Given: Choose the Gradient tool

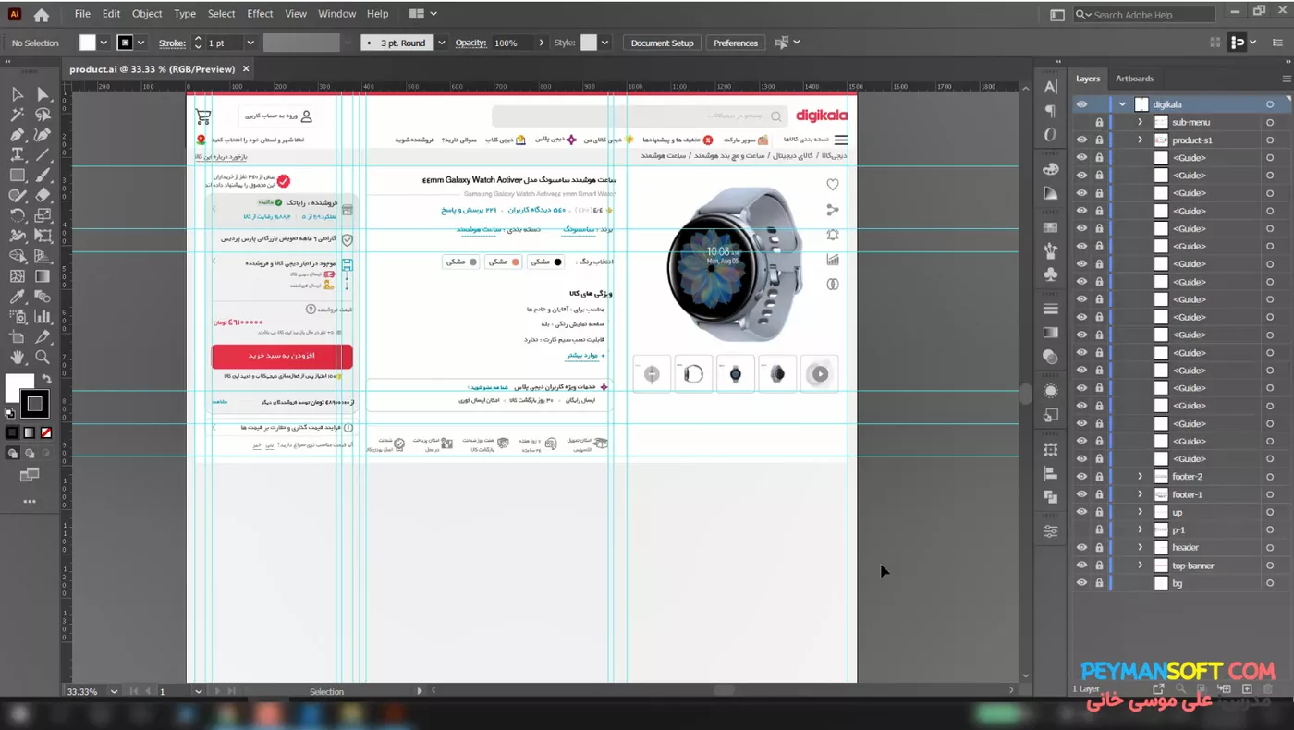Looking at the screenshot, I should (43, 276).
